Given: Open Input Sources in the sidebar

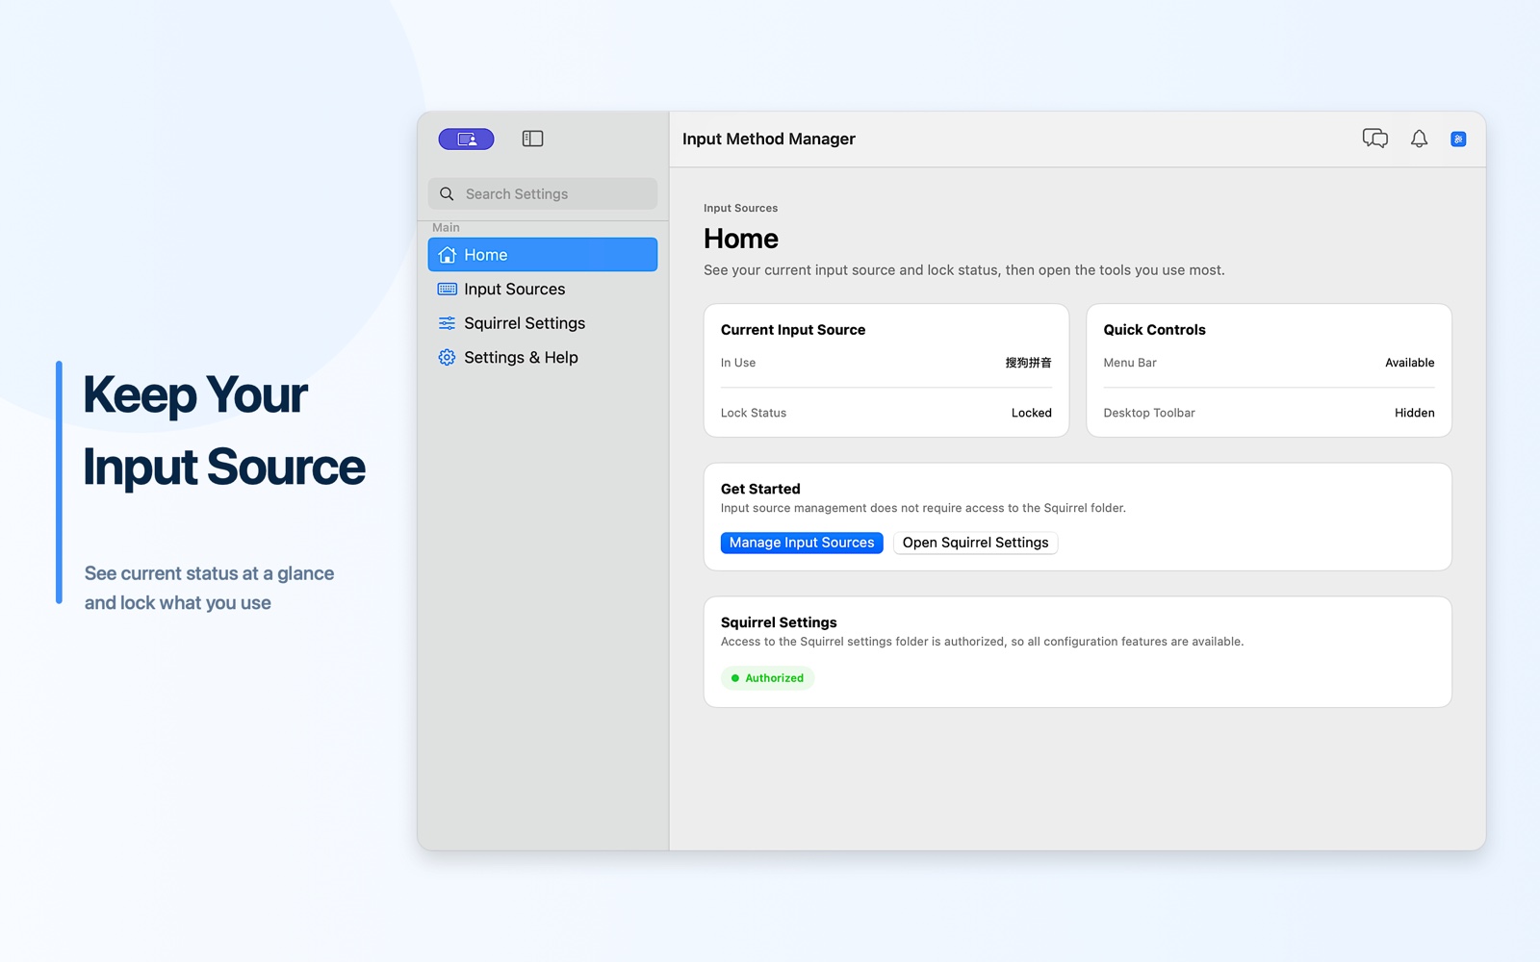Looking at the screenshot, I should click(x=543, y=289).
